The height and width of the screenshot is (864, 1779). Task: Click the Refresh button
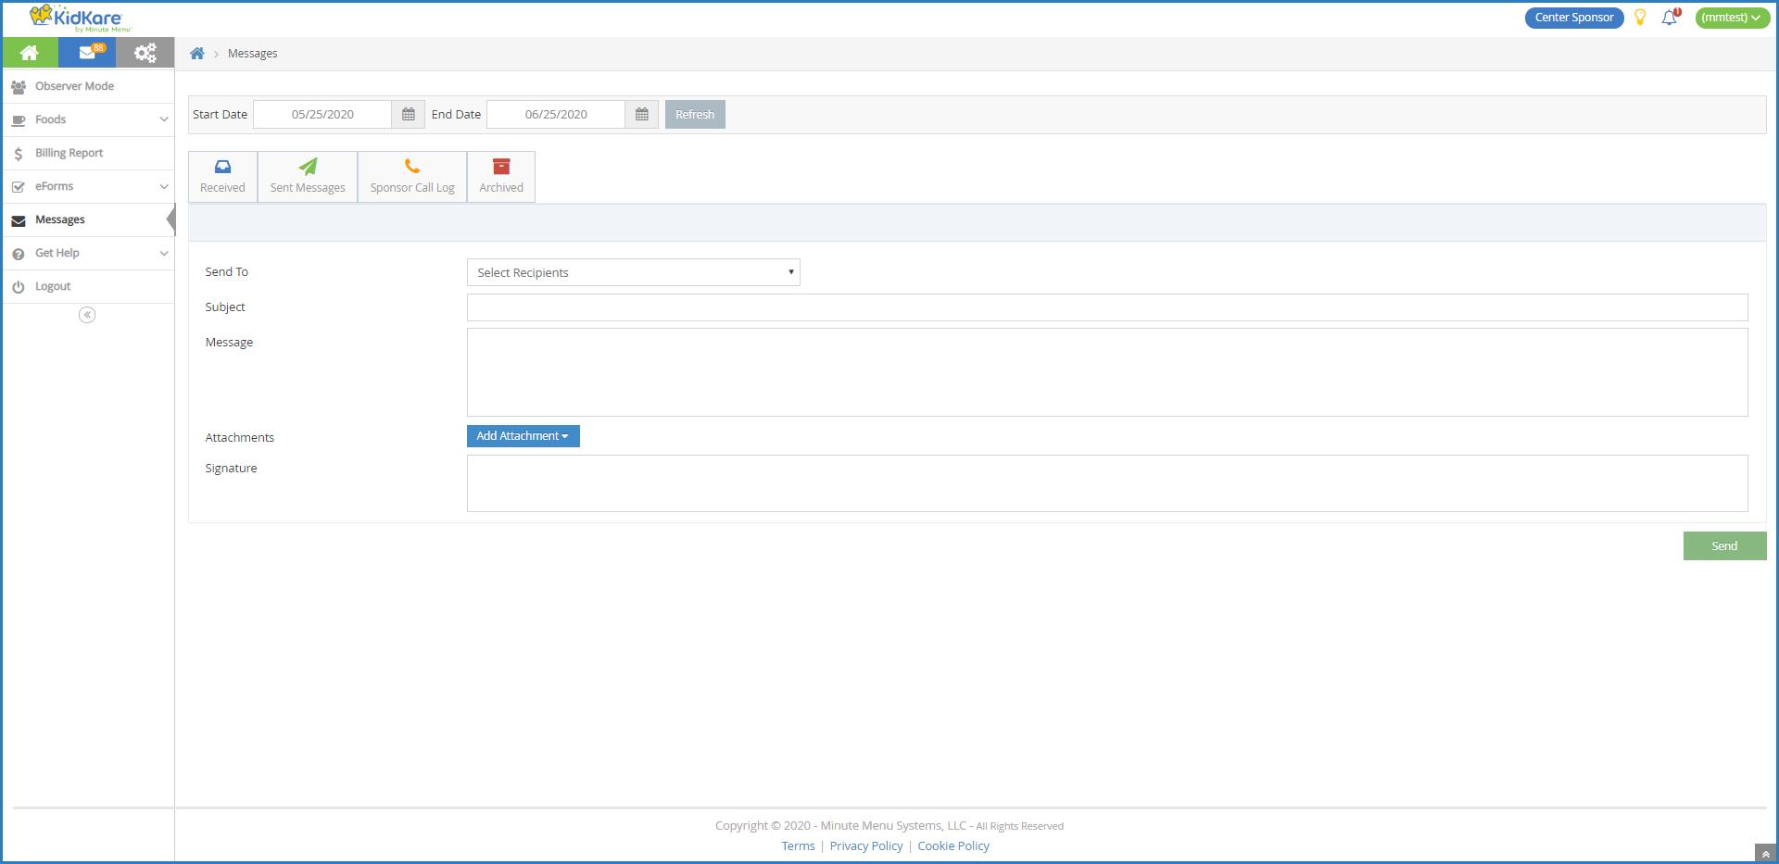point(695,115)
